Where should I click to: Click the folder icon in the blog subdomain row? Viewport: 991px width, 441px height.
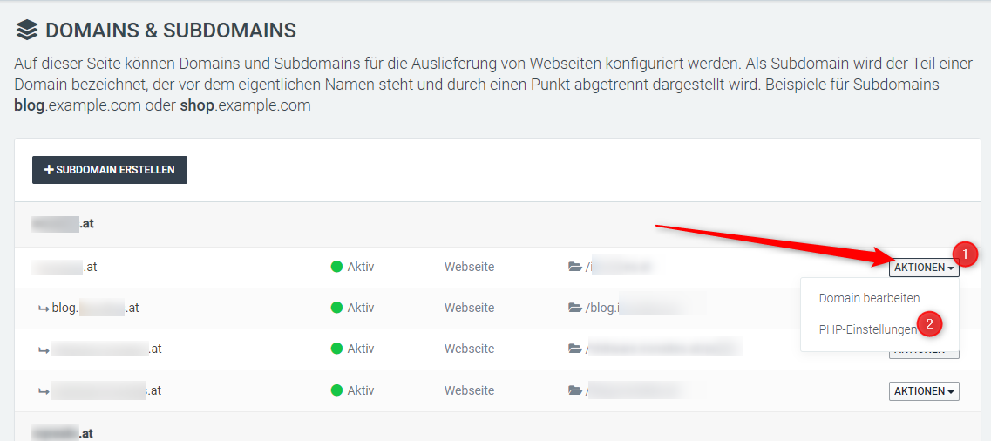[574, 308]
